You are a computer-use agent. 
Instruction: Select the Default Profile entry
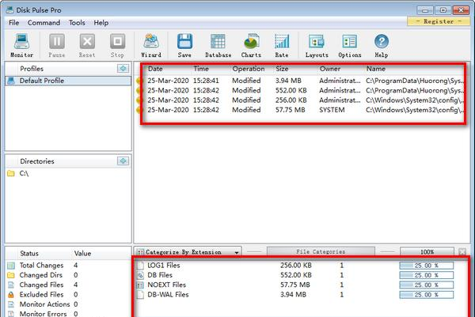[x=68, y=81]
